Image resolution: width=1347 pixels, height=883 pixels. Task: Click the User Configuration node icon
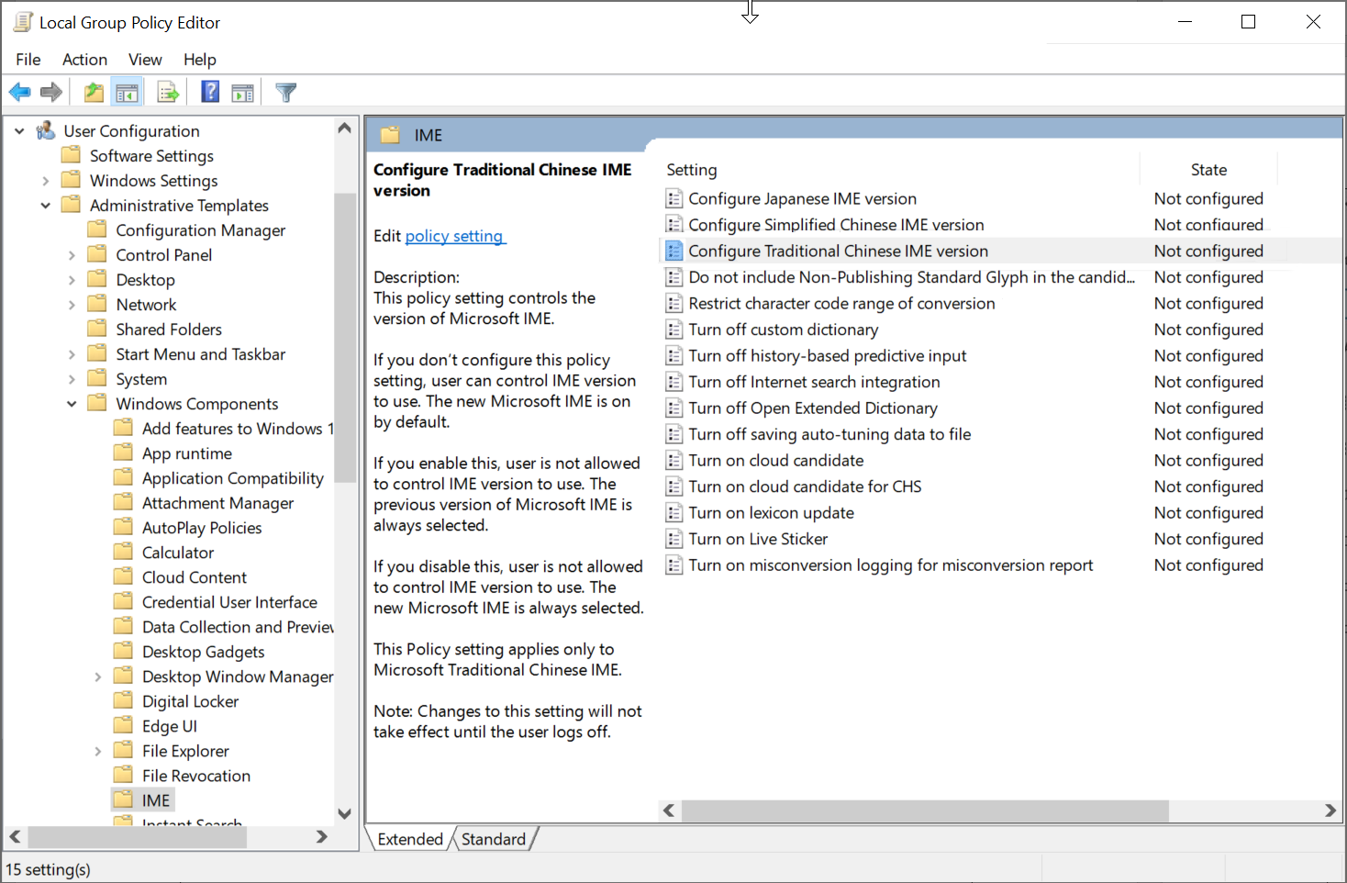pos(46,131)
